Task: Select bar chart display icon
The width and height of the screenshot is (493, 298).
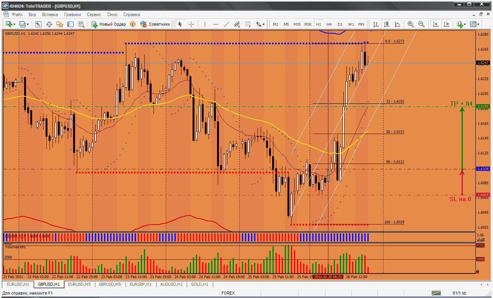Action: tap(376, 24)
